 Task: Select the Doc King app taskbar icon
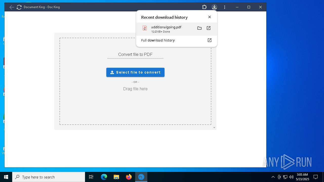tap(141, 177)
